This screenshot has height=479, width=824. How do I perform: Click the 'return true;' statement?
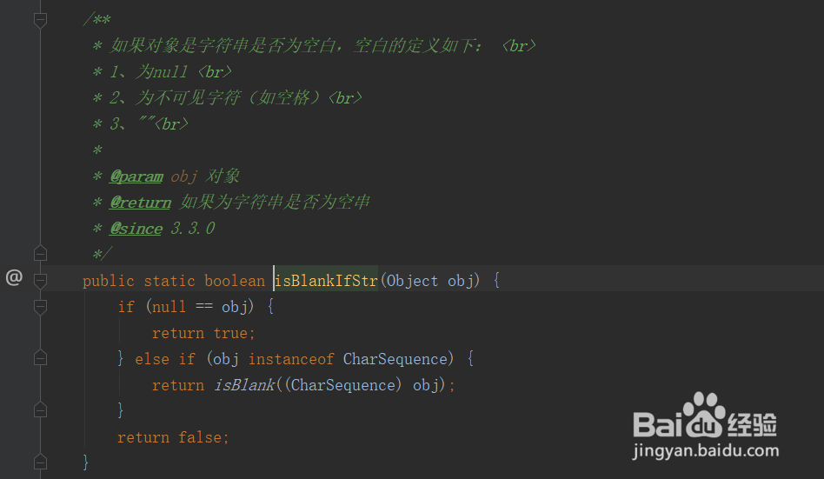point(204,333)
